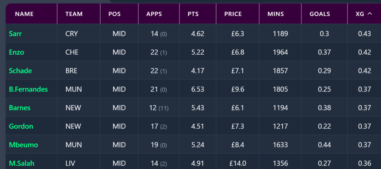Image resolution: width=381 pixels, height=169 pixels.
Task: Sort by PRICE column header
Action: pyautogui.click(x=233, y=14)
